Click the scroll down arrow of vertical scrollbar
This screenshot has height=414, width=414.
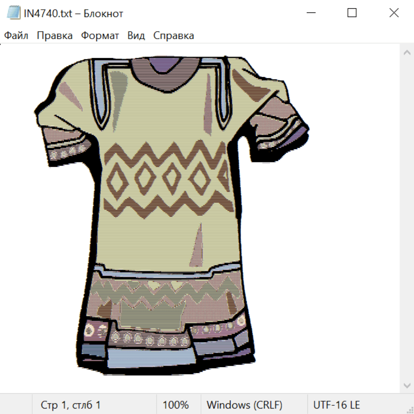[x=407, y=385]
